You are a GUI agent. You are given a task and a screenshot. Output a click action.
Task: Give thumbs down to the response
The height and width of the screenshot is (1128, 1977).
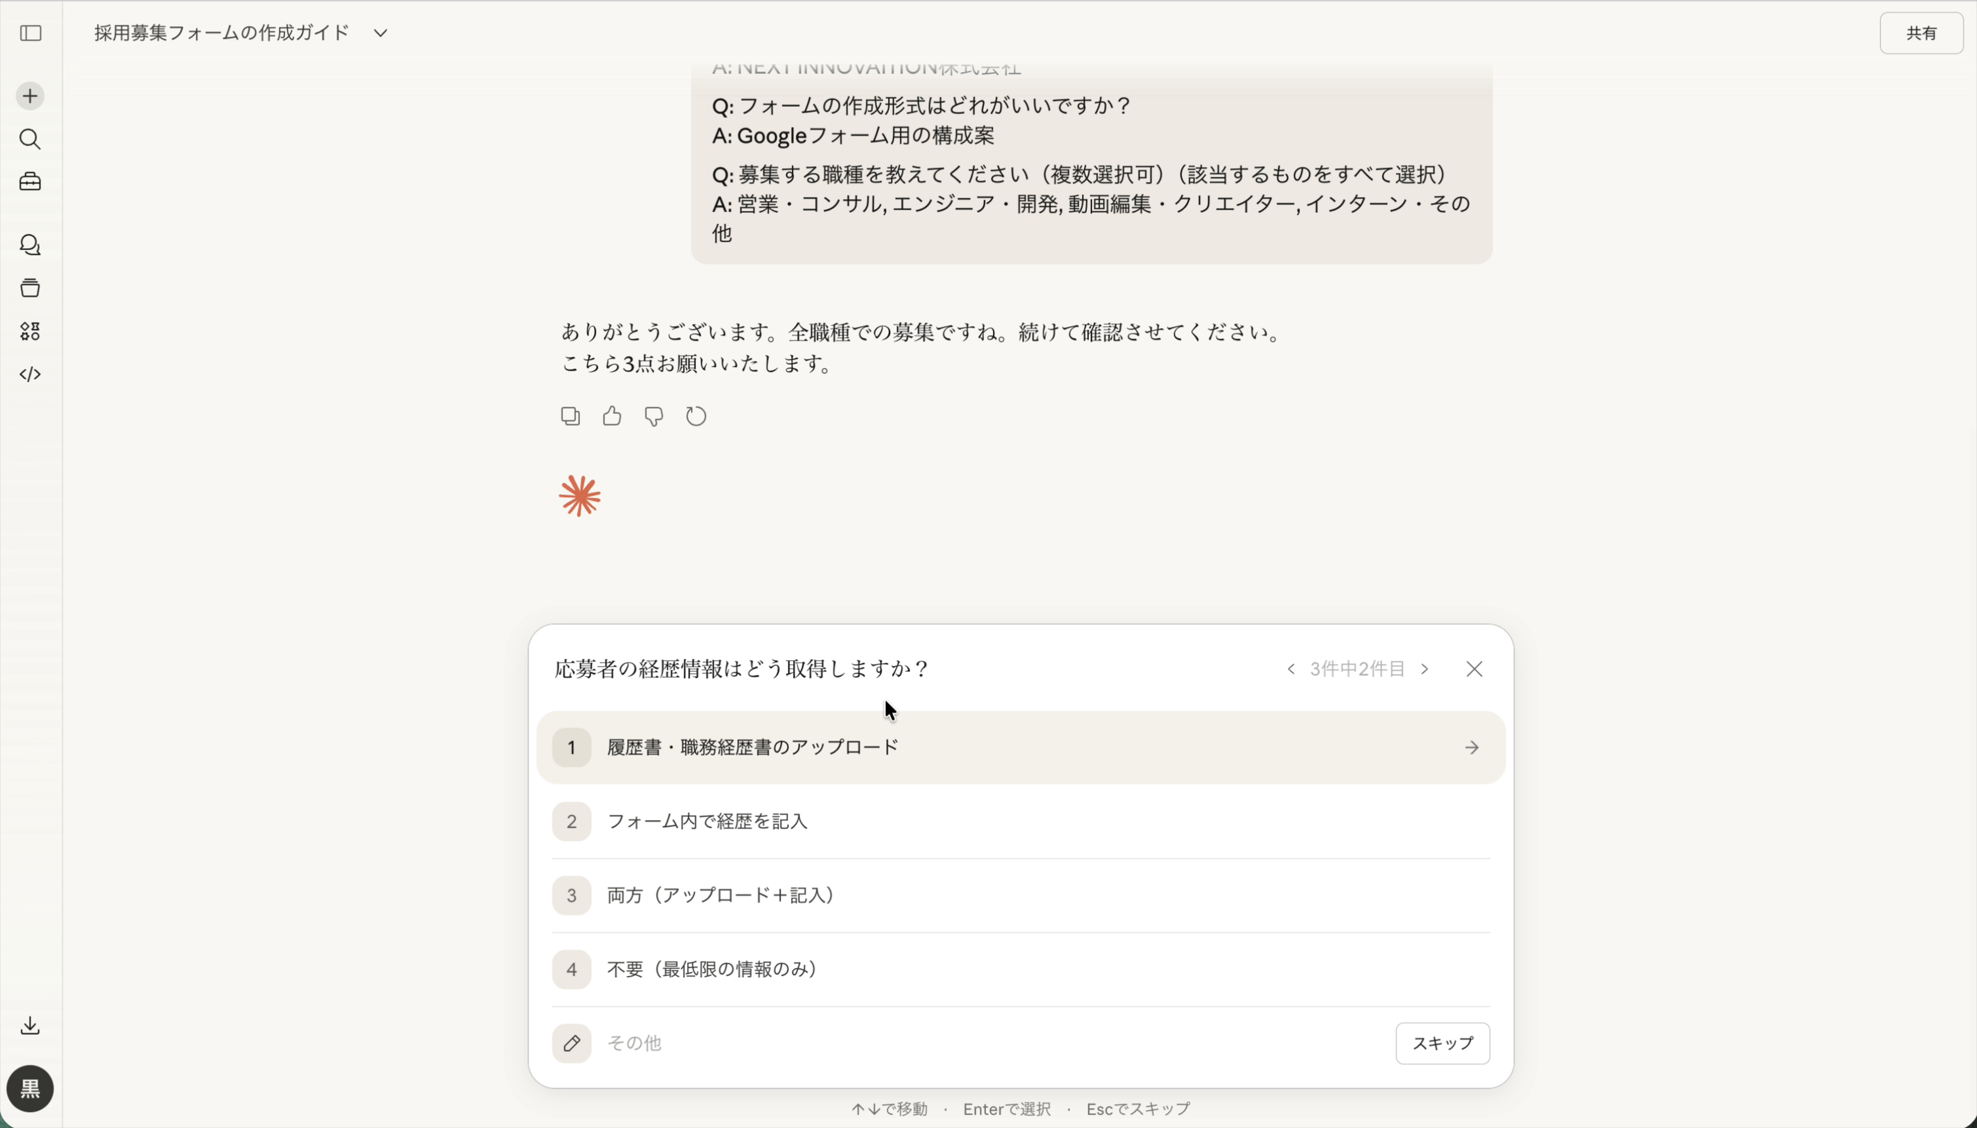coord(653,416)
